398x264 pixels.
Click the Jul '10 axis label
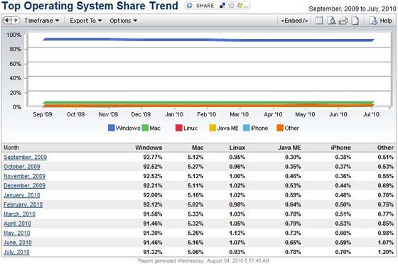click(371, 114)
